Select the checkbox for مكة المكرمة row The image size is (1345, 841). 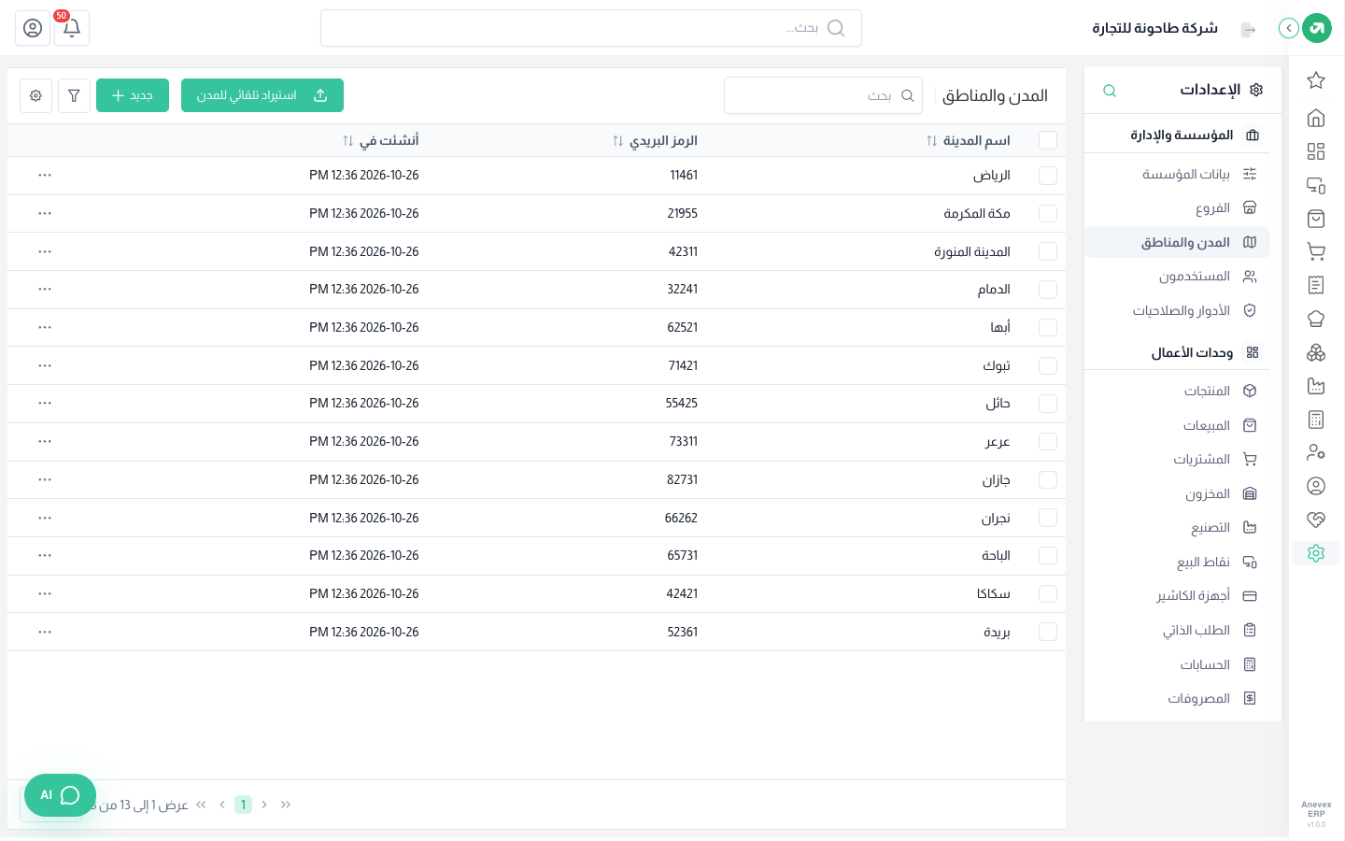[x=1048, y=214]
